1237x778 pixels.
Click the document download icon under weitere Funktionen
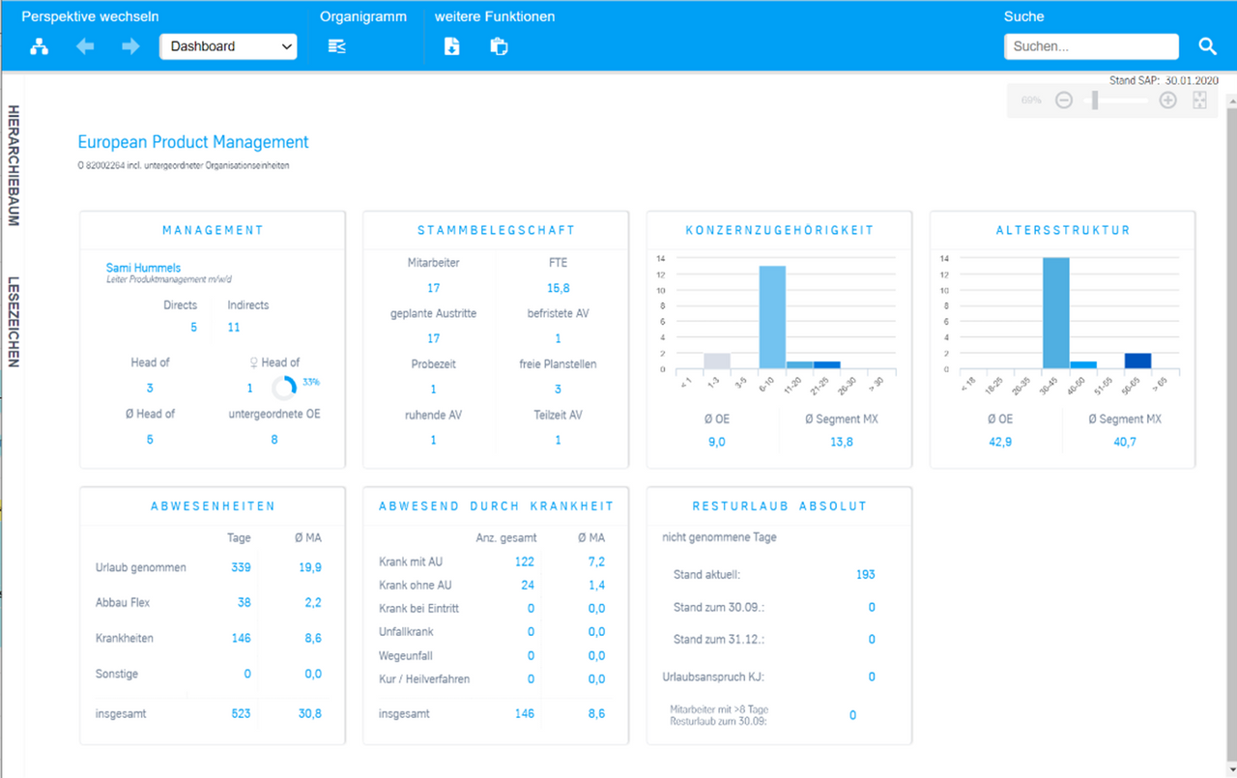[451, 46]
